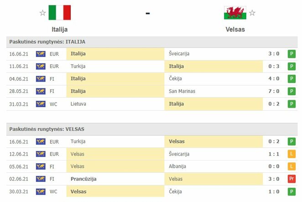This screenshot has height=202, width=302.
Task: Click the Italy flag icon
Action: [x=60, y=12]
